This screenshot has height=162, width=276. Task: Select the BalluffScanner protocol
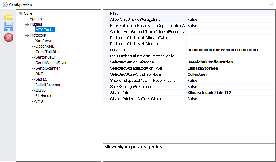click(x=48, y=85)
